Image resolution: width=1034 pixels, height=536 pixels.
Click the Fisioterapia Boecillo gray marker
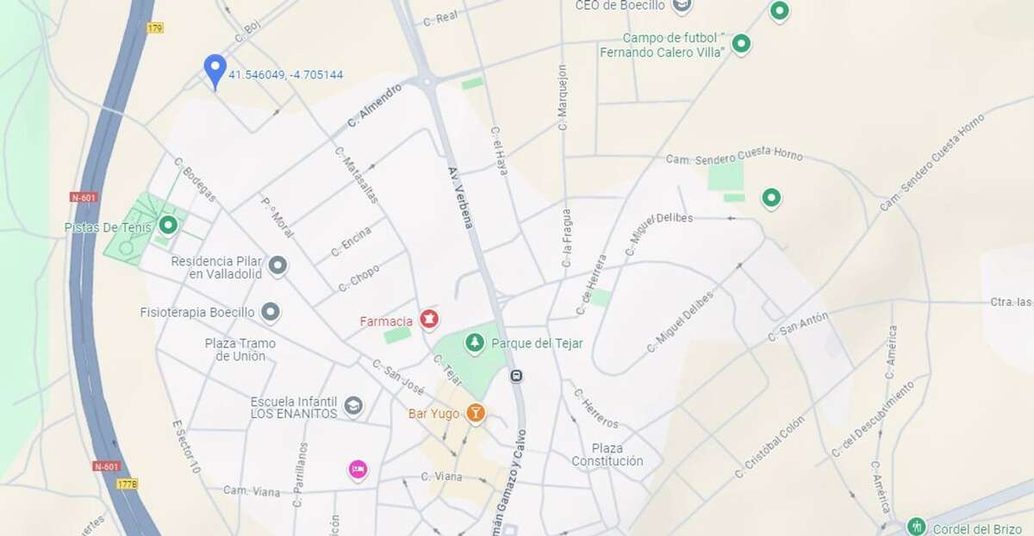pos(271,312)
